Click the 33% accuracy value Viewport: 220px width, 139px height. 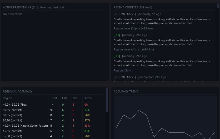coord(87,126)
